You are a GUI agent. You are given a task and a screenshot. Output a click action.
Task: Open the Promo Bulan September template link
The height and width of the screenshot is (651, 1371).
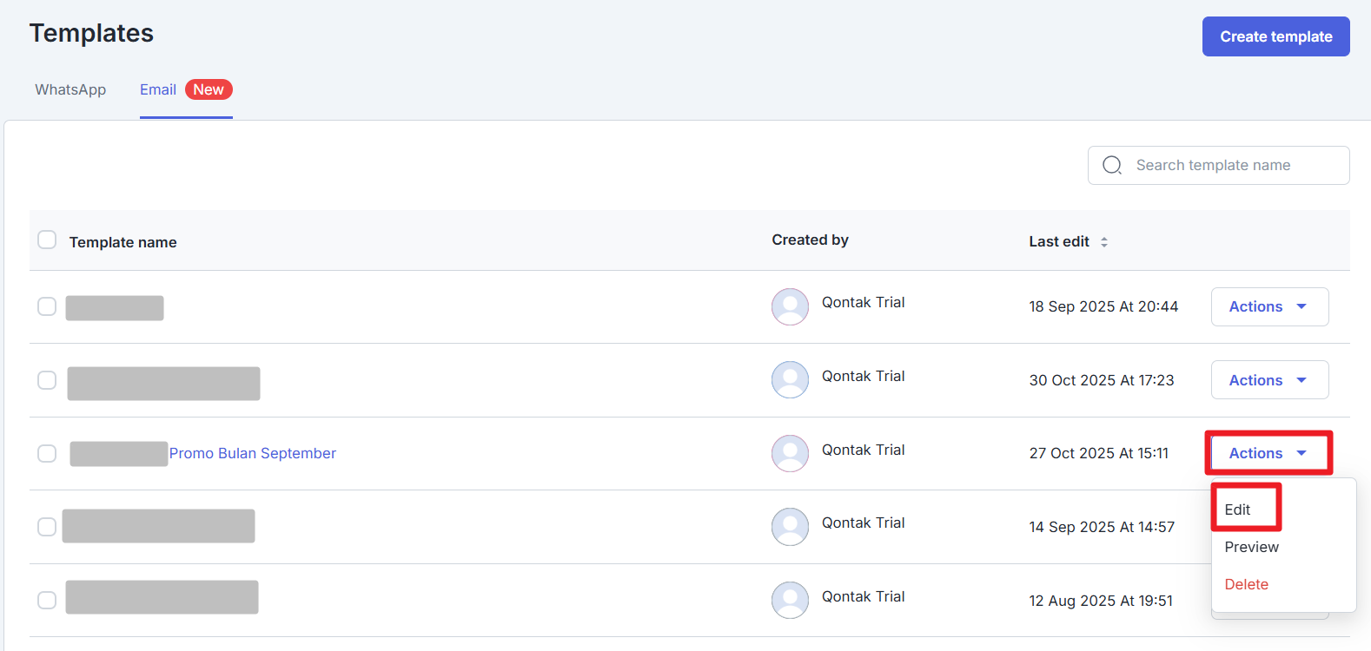point(252,453)
